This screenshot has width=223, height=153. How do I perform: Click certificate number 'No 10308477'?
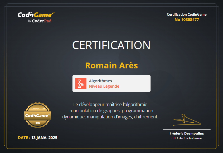point(187,20)
